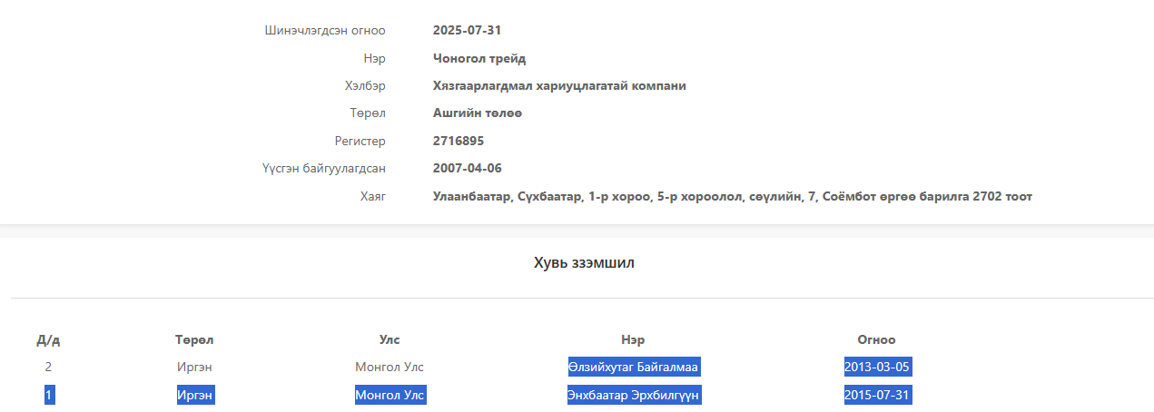Image resolution: width=1154 pixels, height=412 pixels.
Task: Click the shareholder date 2013-03-05
Action: pos(876,367)
